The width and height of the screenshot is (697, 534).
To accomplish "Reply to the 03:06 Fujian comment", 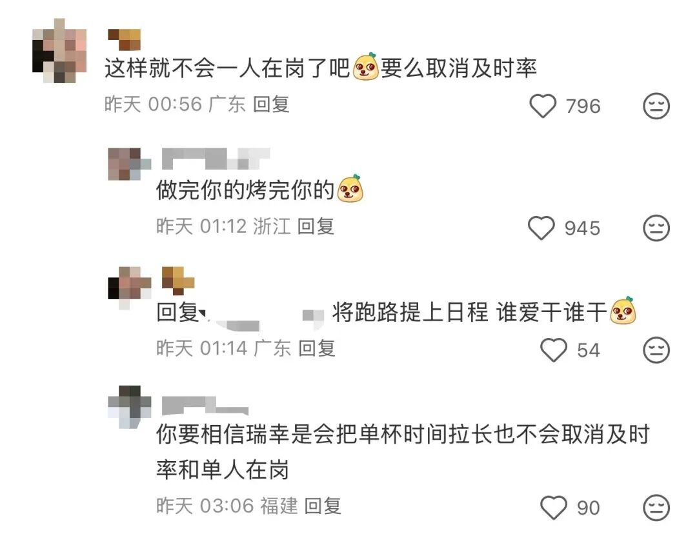I will coord(323,506).
